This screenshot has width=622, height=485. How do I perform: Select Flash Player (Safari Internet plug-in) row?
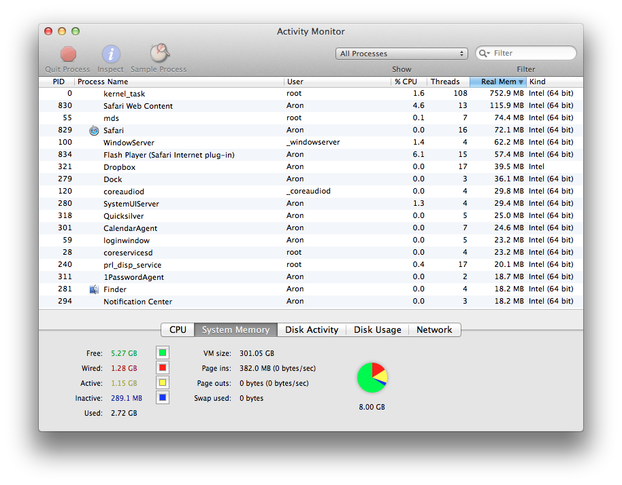pyautogui.click(x=311, y=155)
